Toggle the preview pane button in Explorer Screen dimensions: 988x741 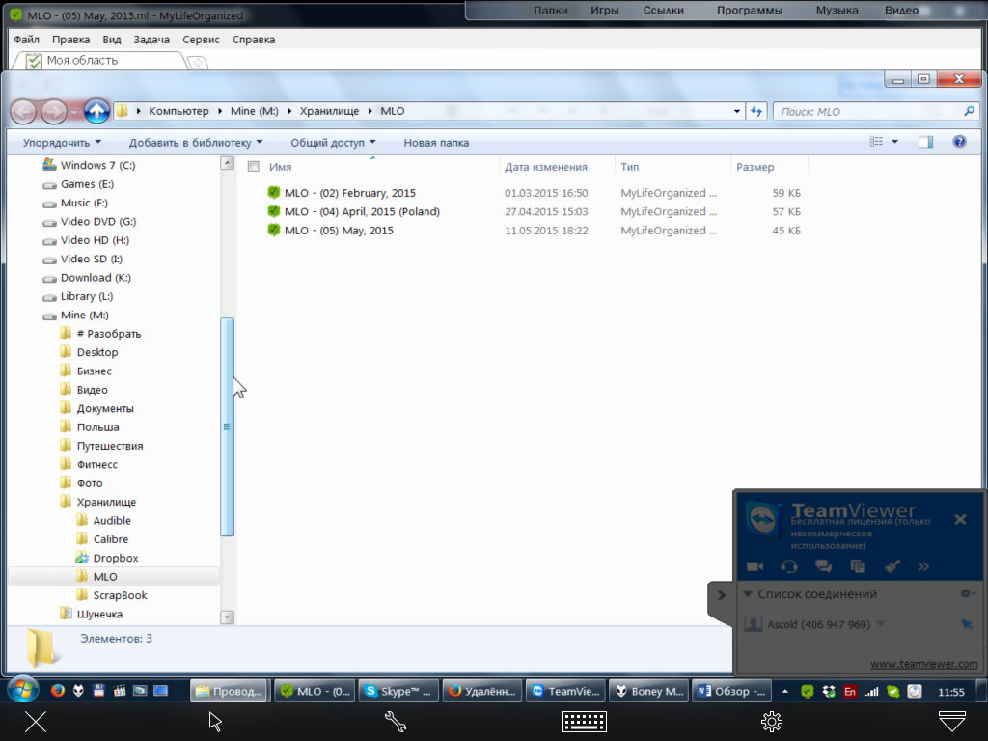tap(925, 142)
